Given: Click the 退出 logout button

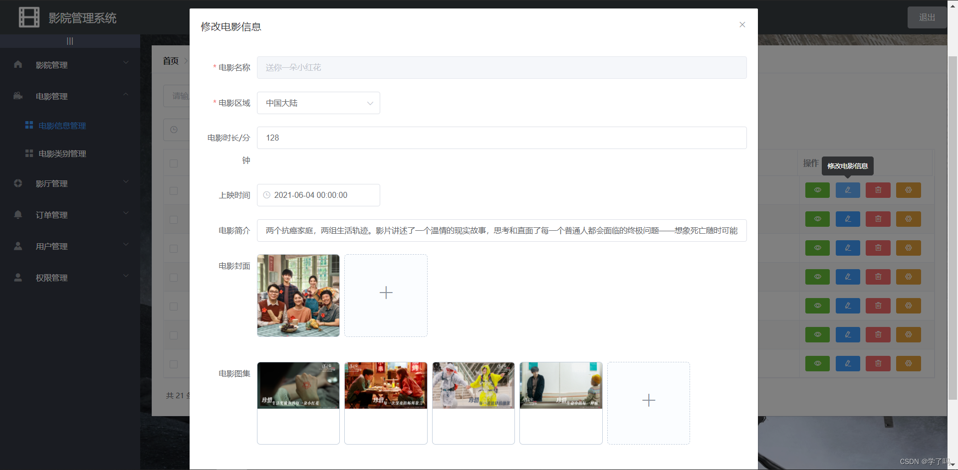Looking at the screenshot, I should 927,17.
